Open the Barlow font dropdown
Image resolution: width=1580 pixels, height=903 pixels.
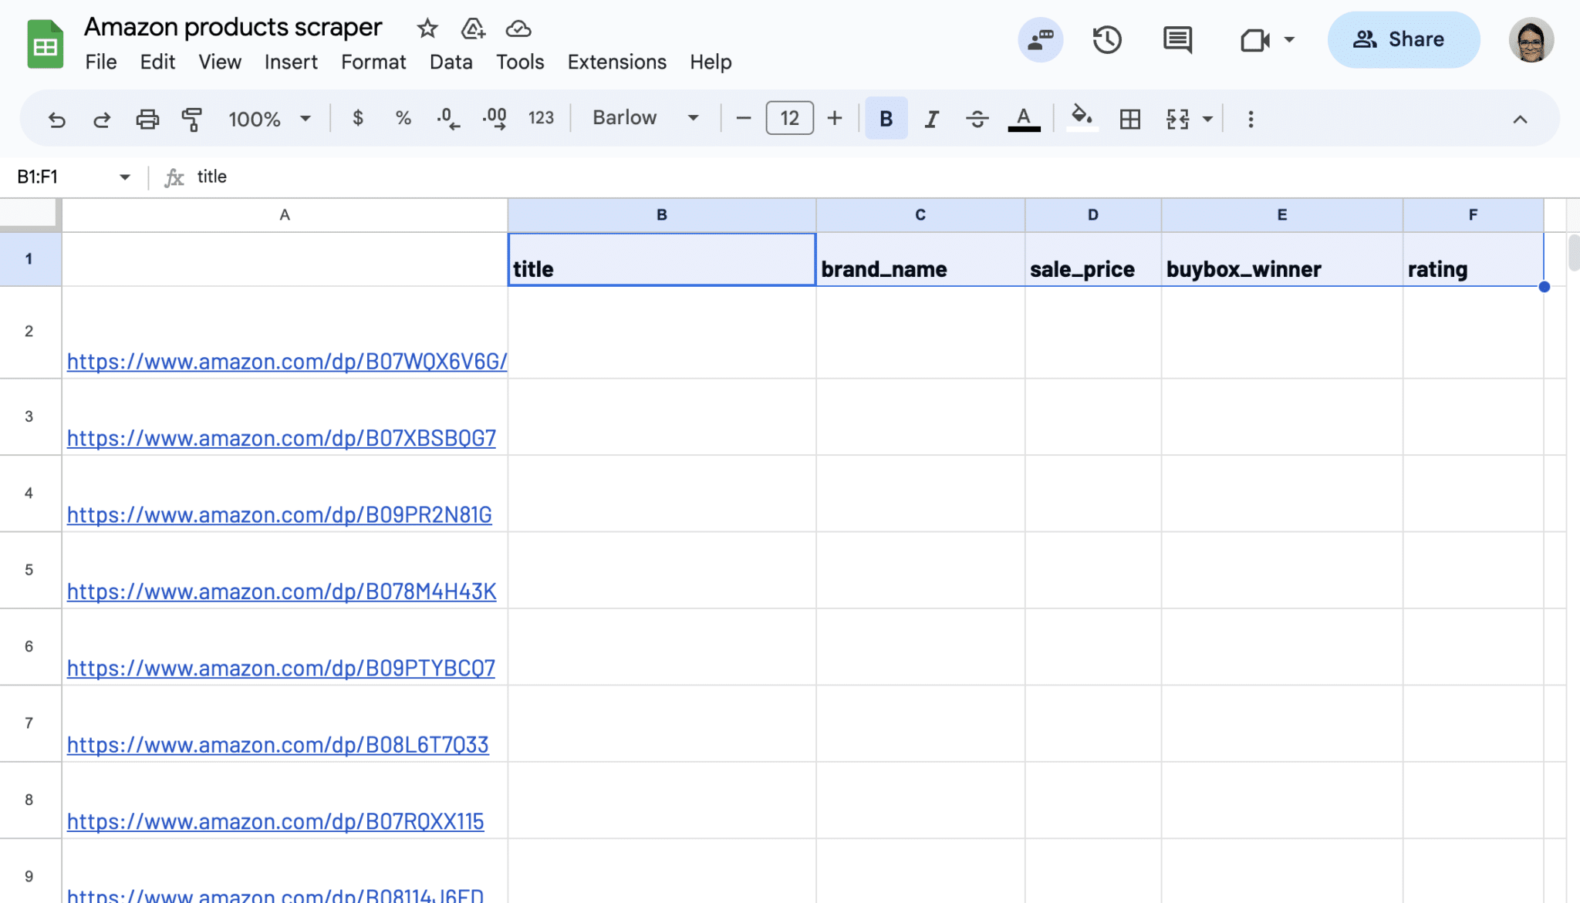coord(644,117)
